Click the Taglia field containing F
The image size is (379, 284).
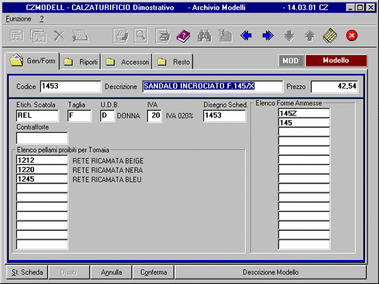(x=80, y=116)
